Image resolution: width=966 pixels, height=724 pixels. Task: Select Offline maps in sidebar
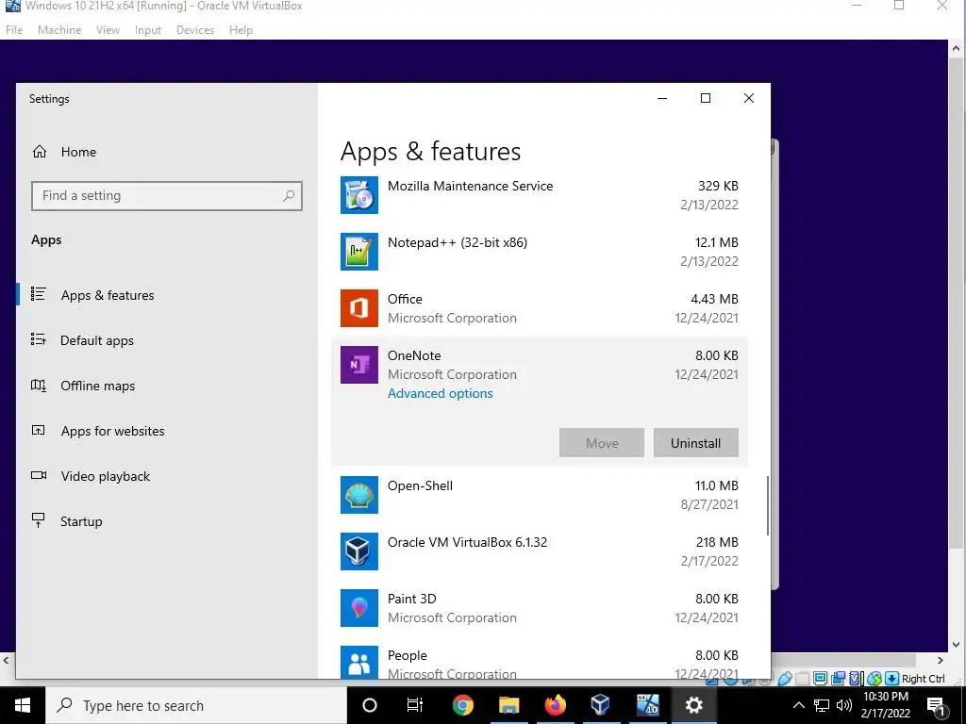pyautogui.click(x=97, y=386)
